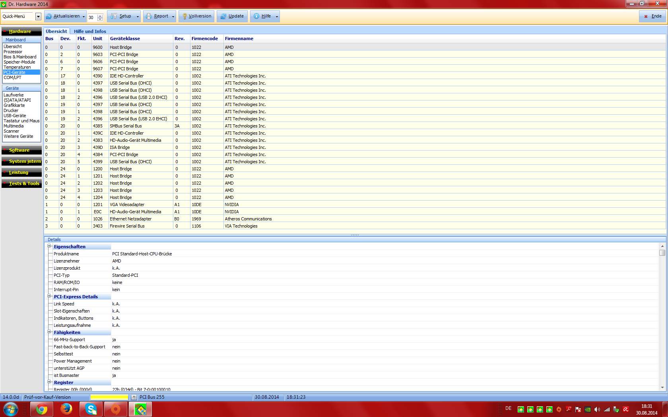Open the Action Center flag icon
The width and height of the screenshot is (668, 417).
pyautogui.click(x=578, y=409)
